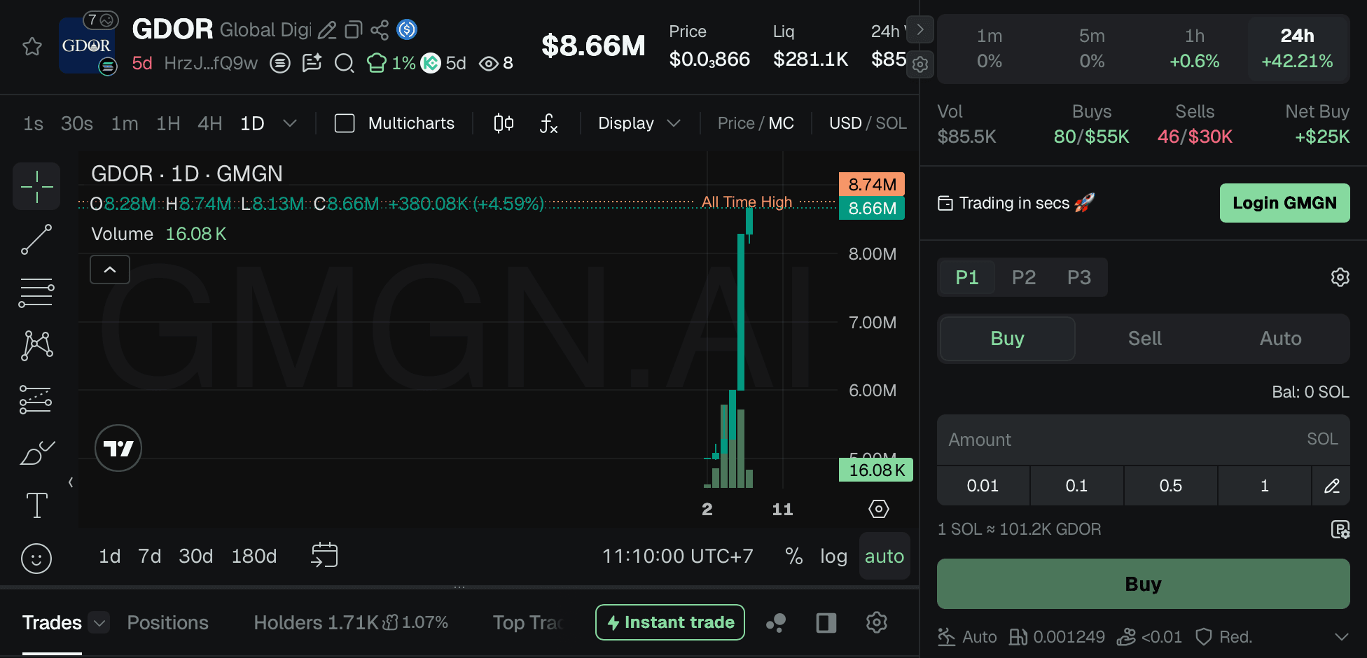The image size is (1367, 658).
Task: Select the pattern drawing tool
Action: 36,346
